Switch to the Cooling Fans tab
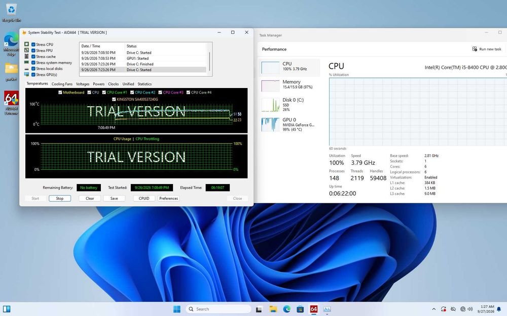 (x=62, y=84)
